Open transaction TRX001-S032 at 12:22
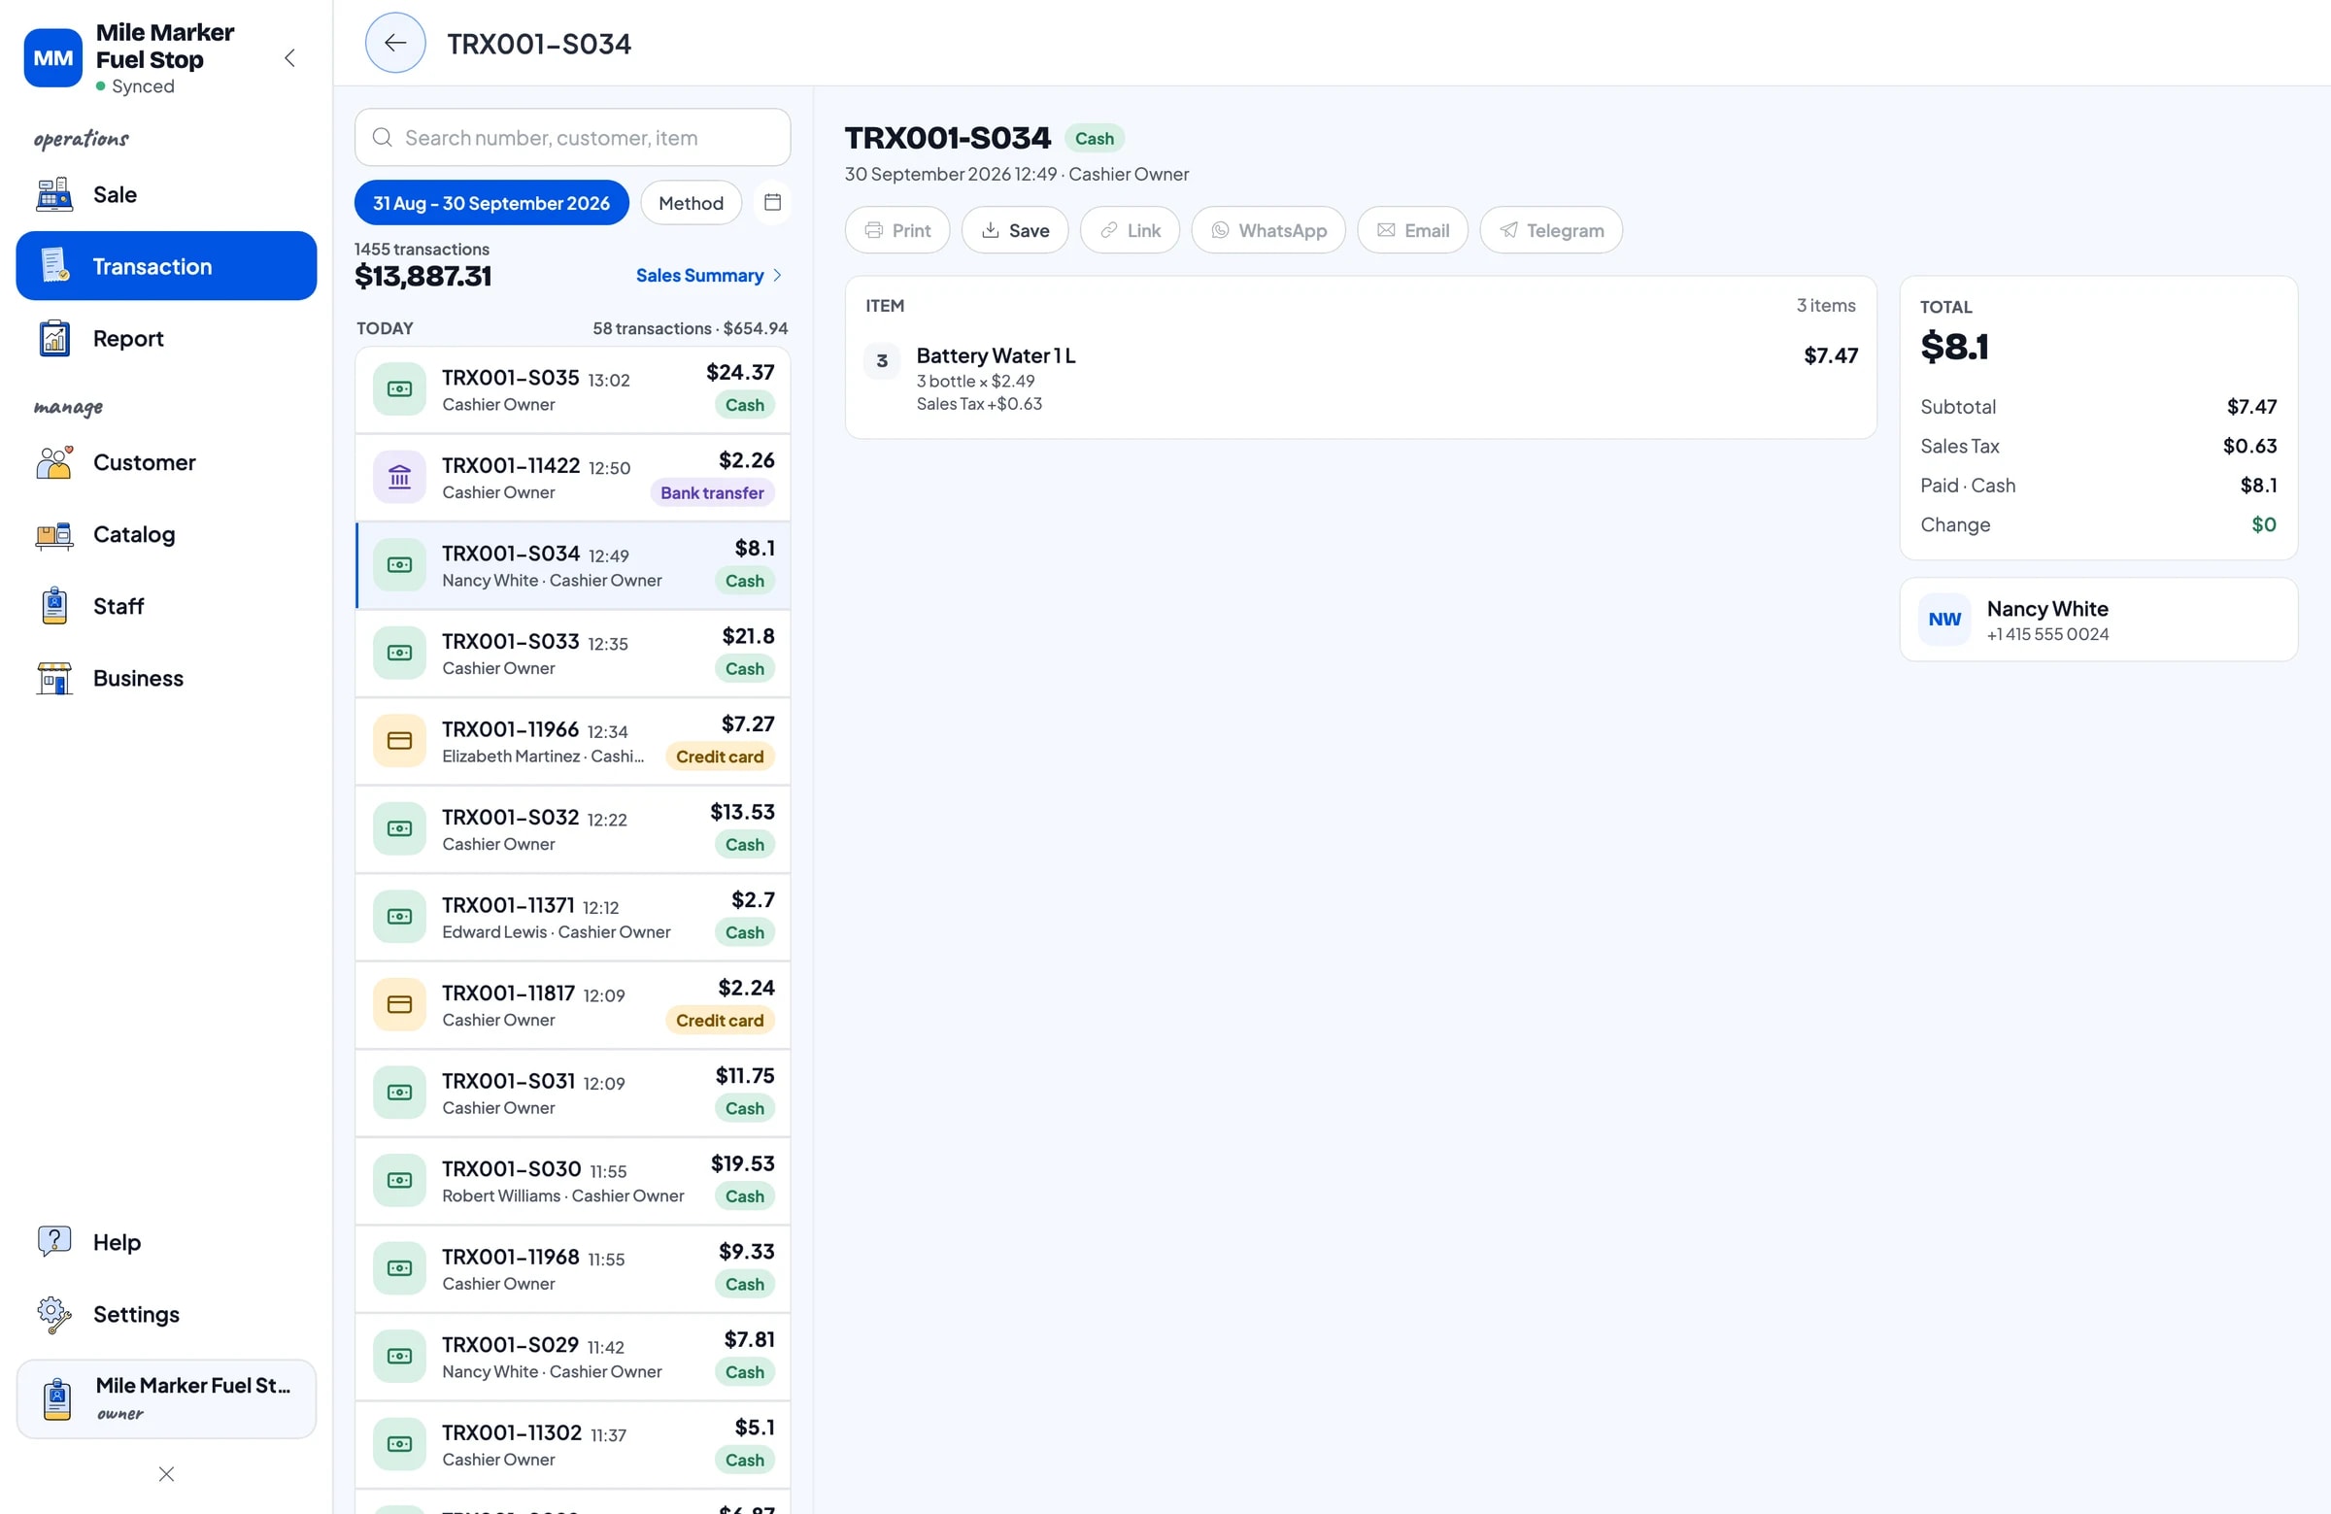 (x=572, y=828)
